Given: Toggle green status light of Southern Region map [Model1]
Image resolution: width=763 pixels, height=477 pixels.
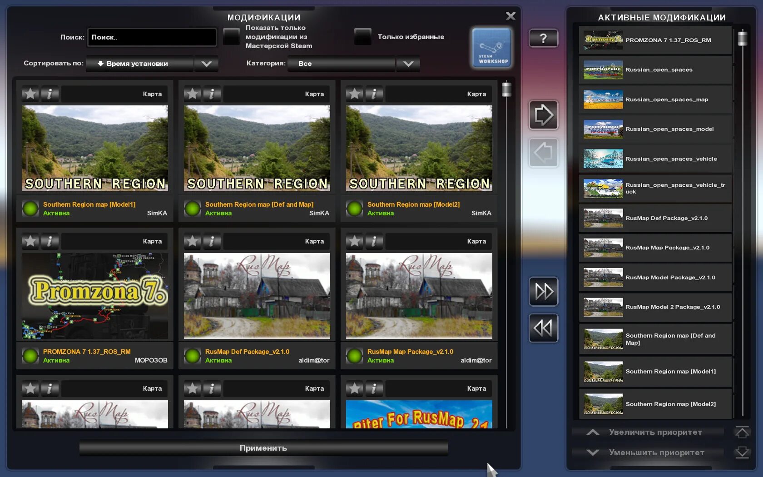Looking at the screenshot, I should (x=30, y=209).
